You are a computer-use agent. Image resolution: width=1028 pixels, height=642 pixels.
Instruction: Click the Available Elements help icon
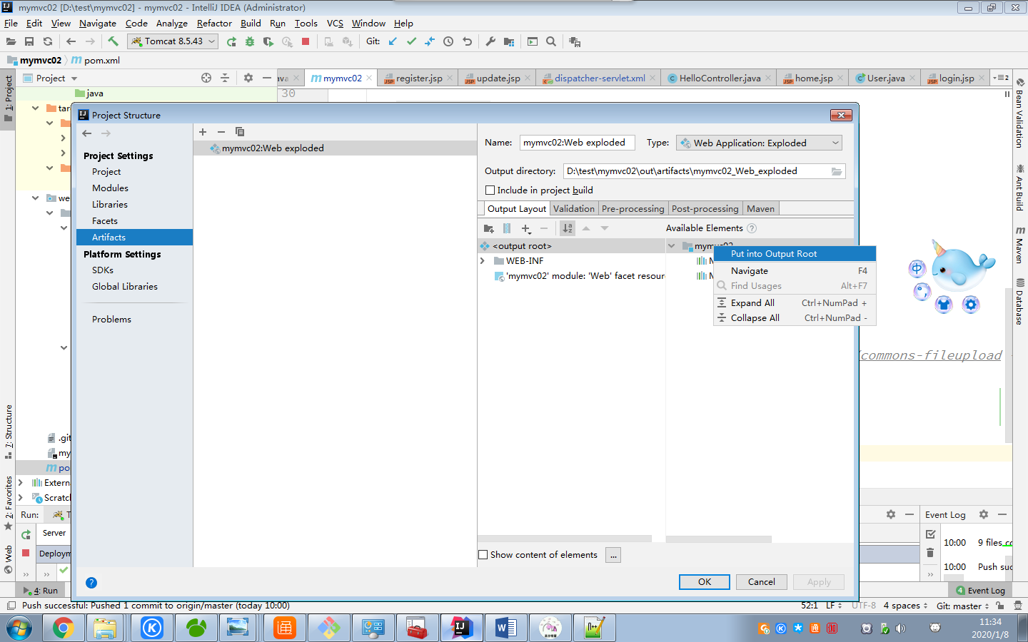point(752,228)
